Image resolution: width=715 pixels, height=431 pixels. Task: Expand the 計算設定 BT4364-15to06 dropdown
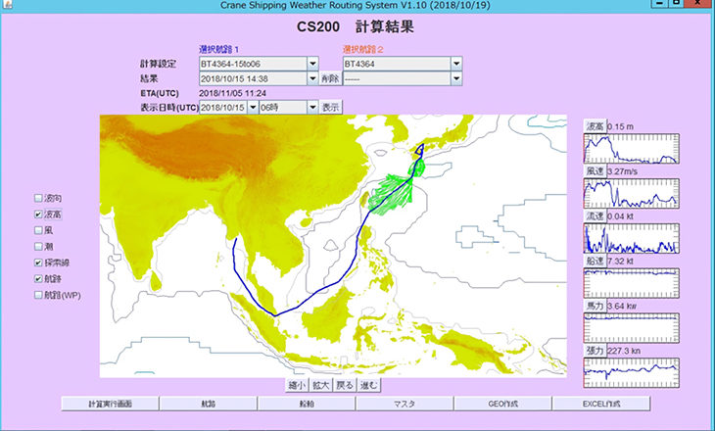(x=313, y=64)
